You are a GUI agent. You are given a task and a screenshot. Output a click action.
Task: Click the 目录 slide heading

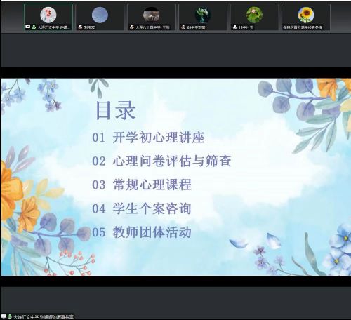116,111
